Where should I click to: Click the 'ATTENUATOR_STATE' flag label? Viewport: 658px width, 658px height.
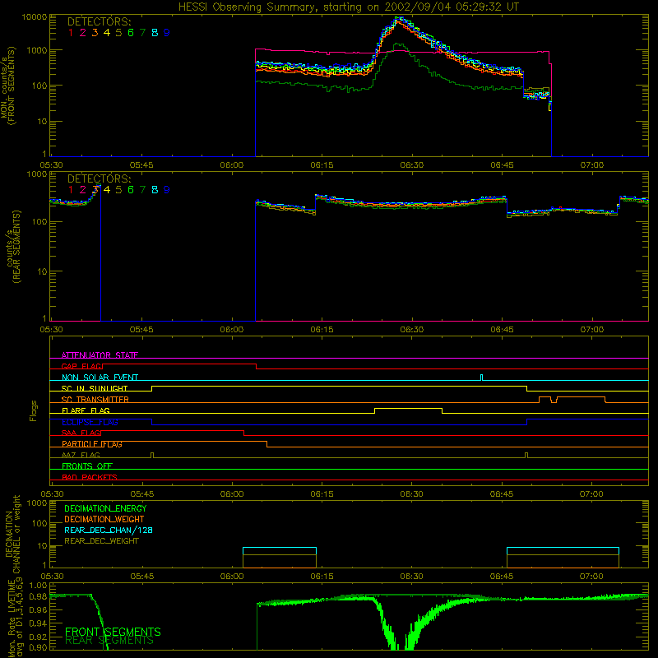100,355
